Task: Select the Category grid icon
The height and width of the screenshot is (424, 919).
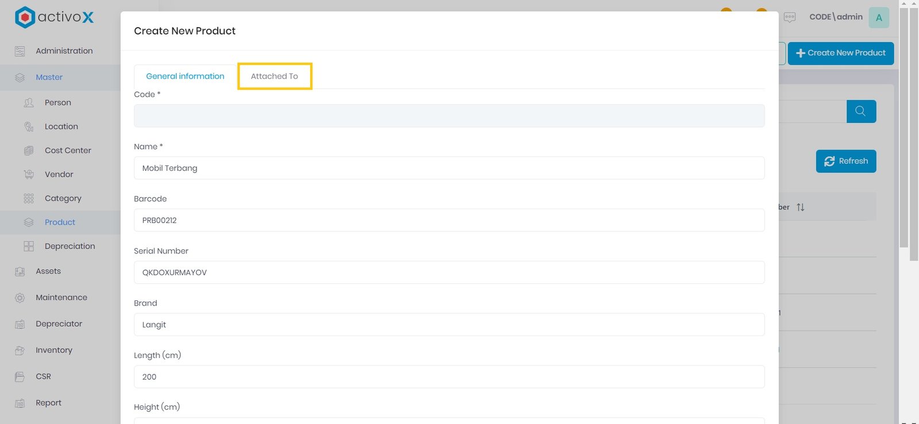Action: tap(29, 198)
